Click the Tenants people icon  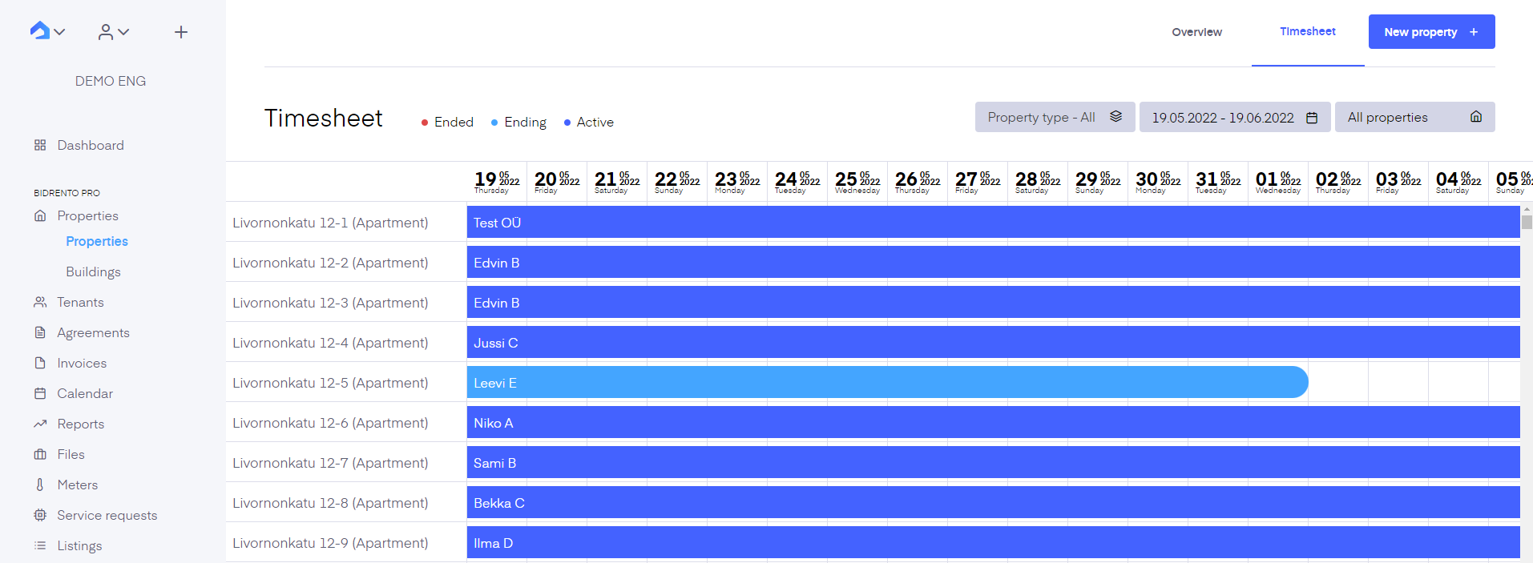click(40, 302)
